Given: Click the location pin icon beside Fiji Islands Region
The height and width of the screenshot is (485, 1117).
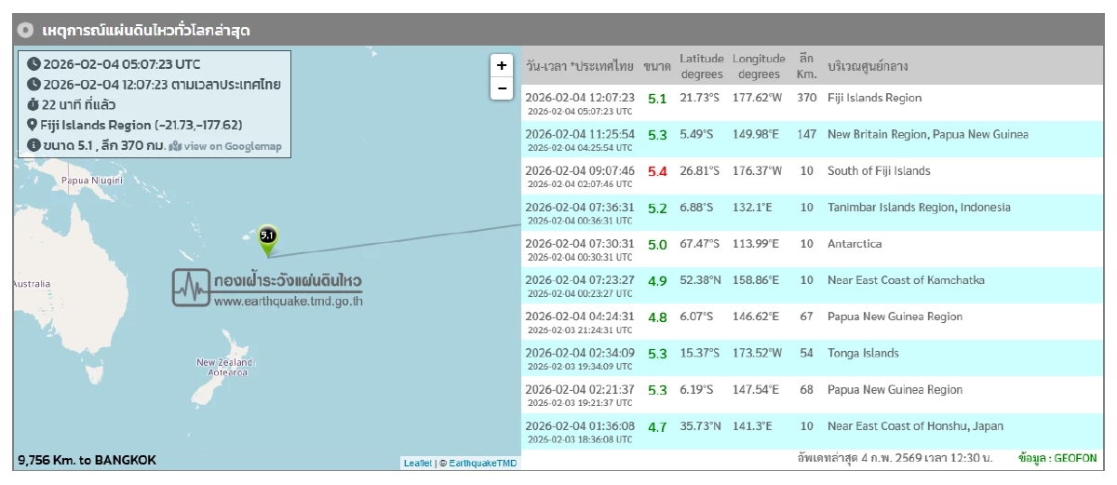Looking at the screenshot, I should pyautogui.click(x=34, y=125).
